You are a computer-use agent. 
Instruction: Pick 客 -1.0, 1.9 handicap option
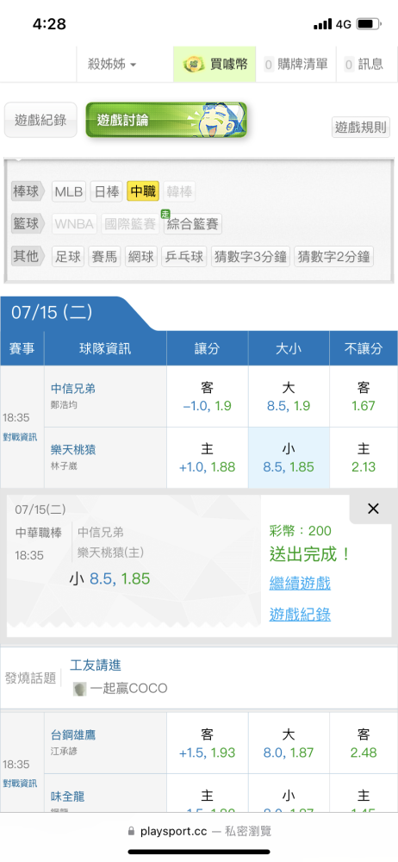click(208, 397)
